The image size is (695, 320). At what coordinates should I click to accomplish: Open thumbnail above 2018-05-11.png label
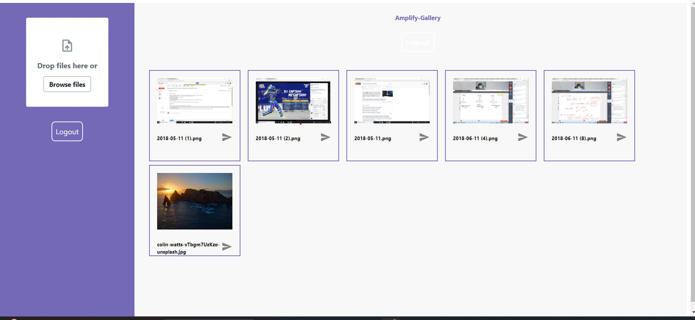click(392, 101)
